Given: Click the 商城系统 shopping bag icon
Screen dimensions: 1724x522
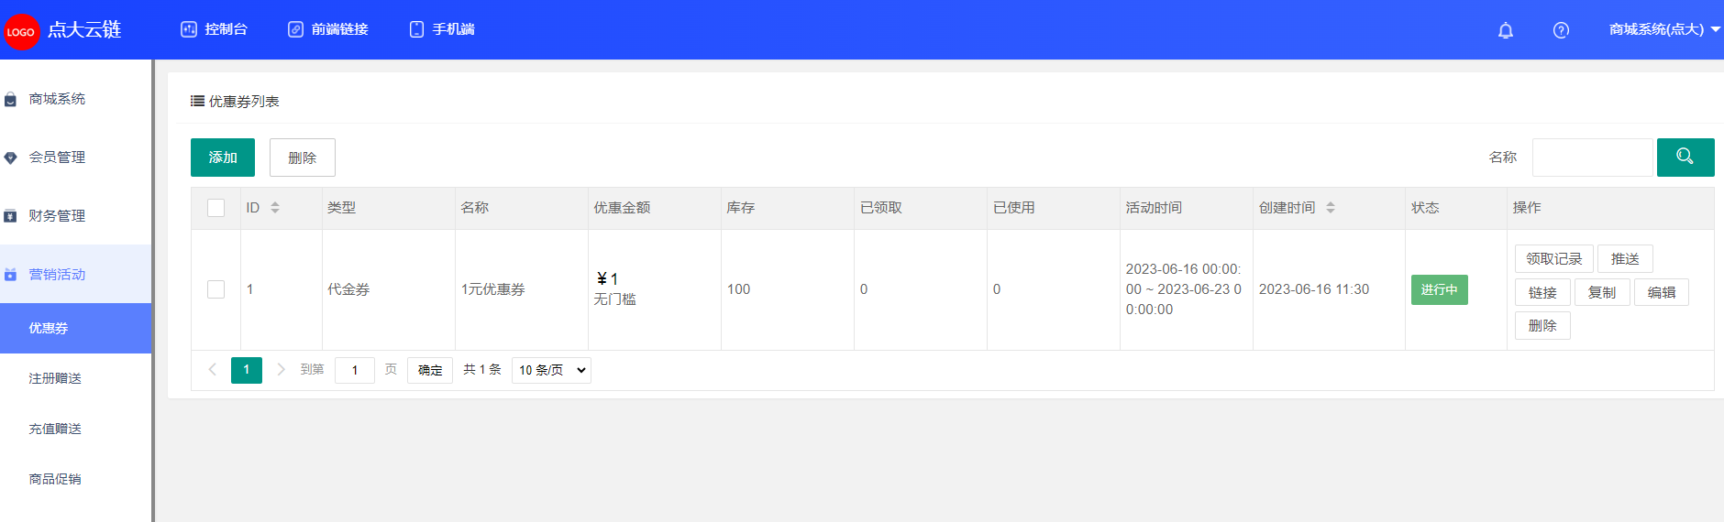Looking at the screenshot, I should [x=10, y=99].
